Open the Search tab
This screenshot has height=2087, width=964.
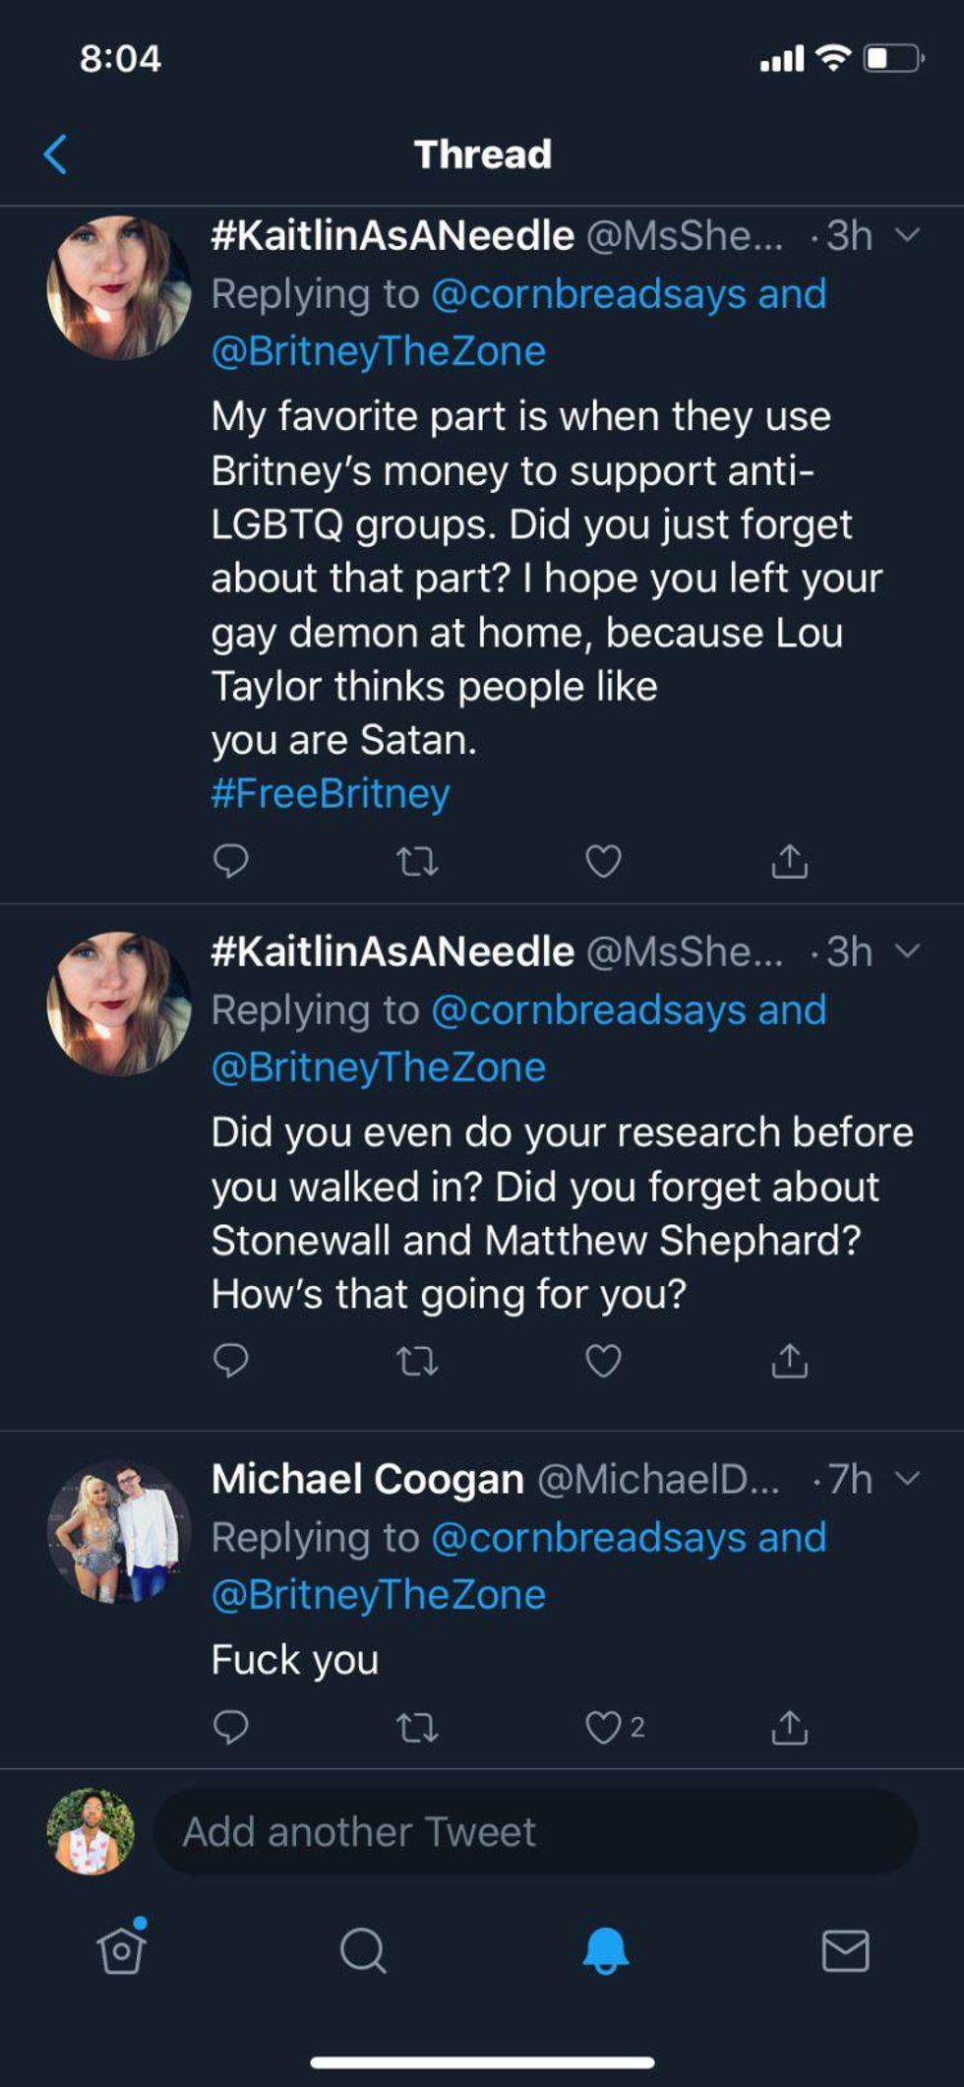(x=363, y=1950)
